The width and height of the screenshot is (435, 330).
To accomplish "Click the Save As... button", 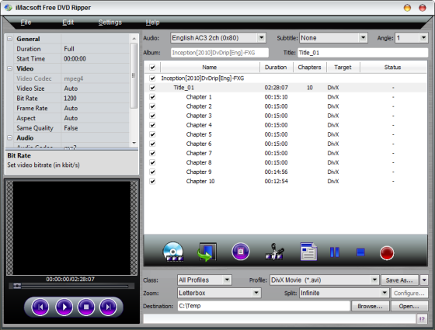I will (399, 280).
